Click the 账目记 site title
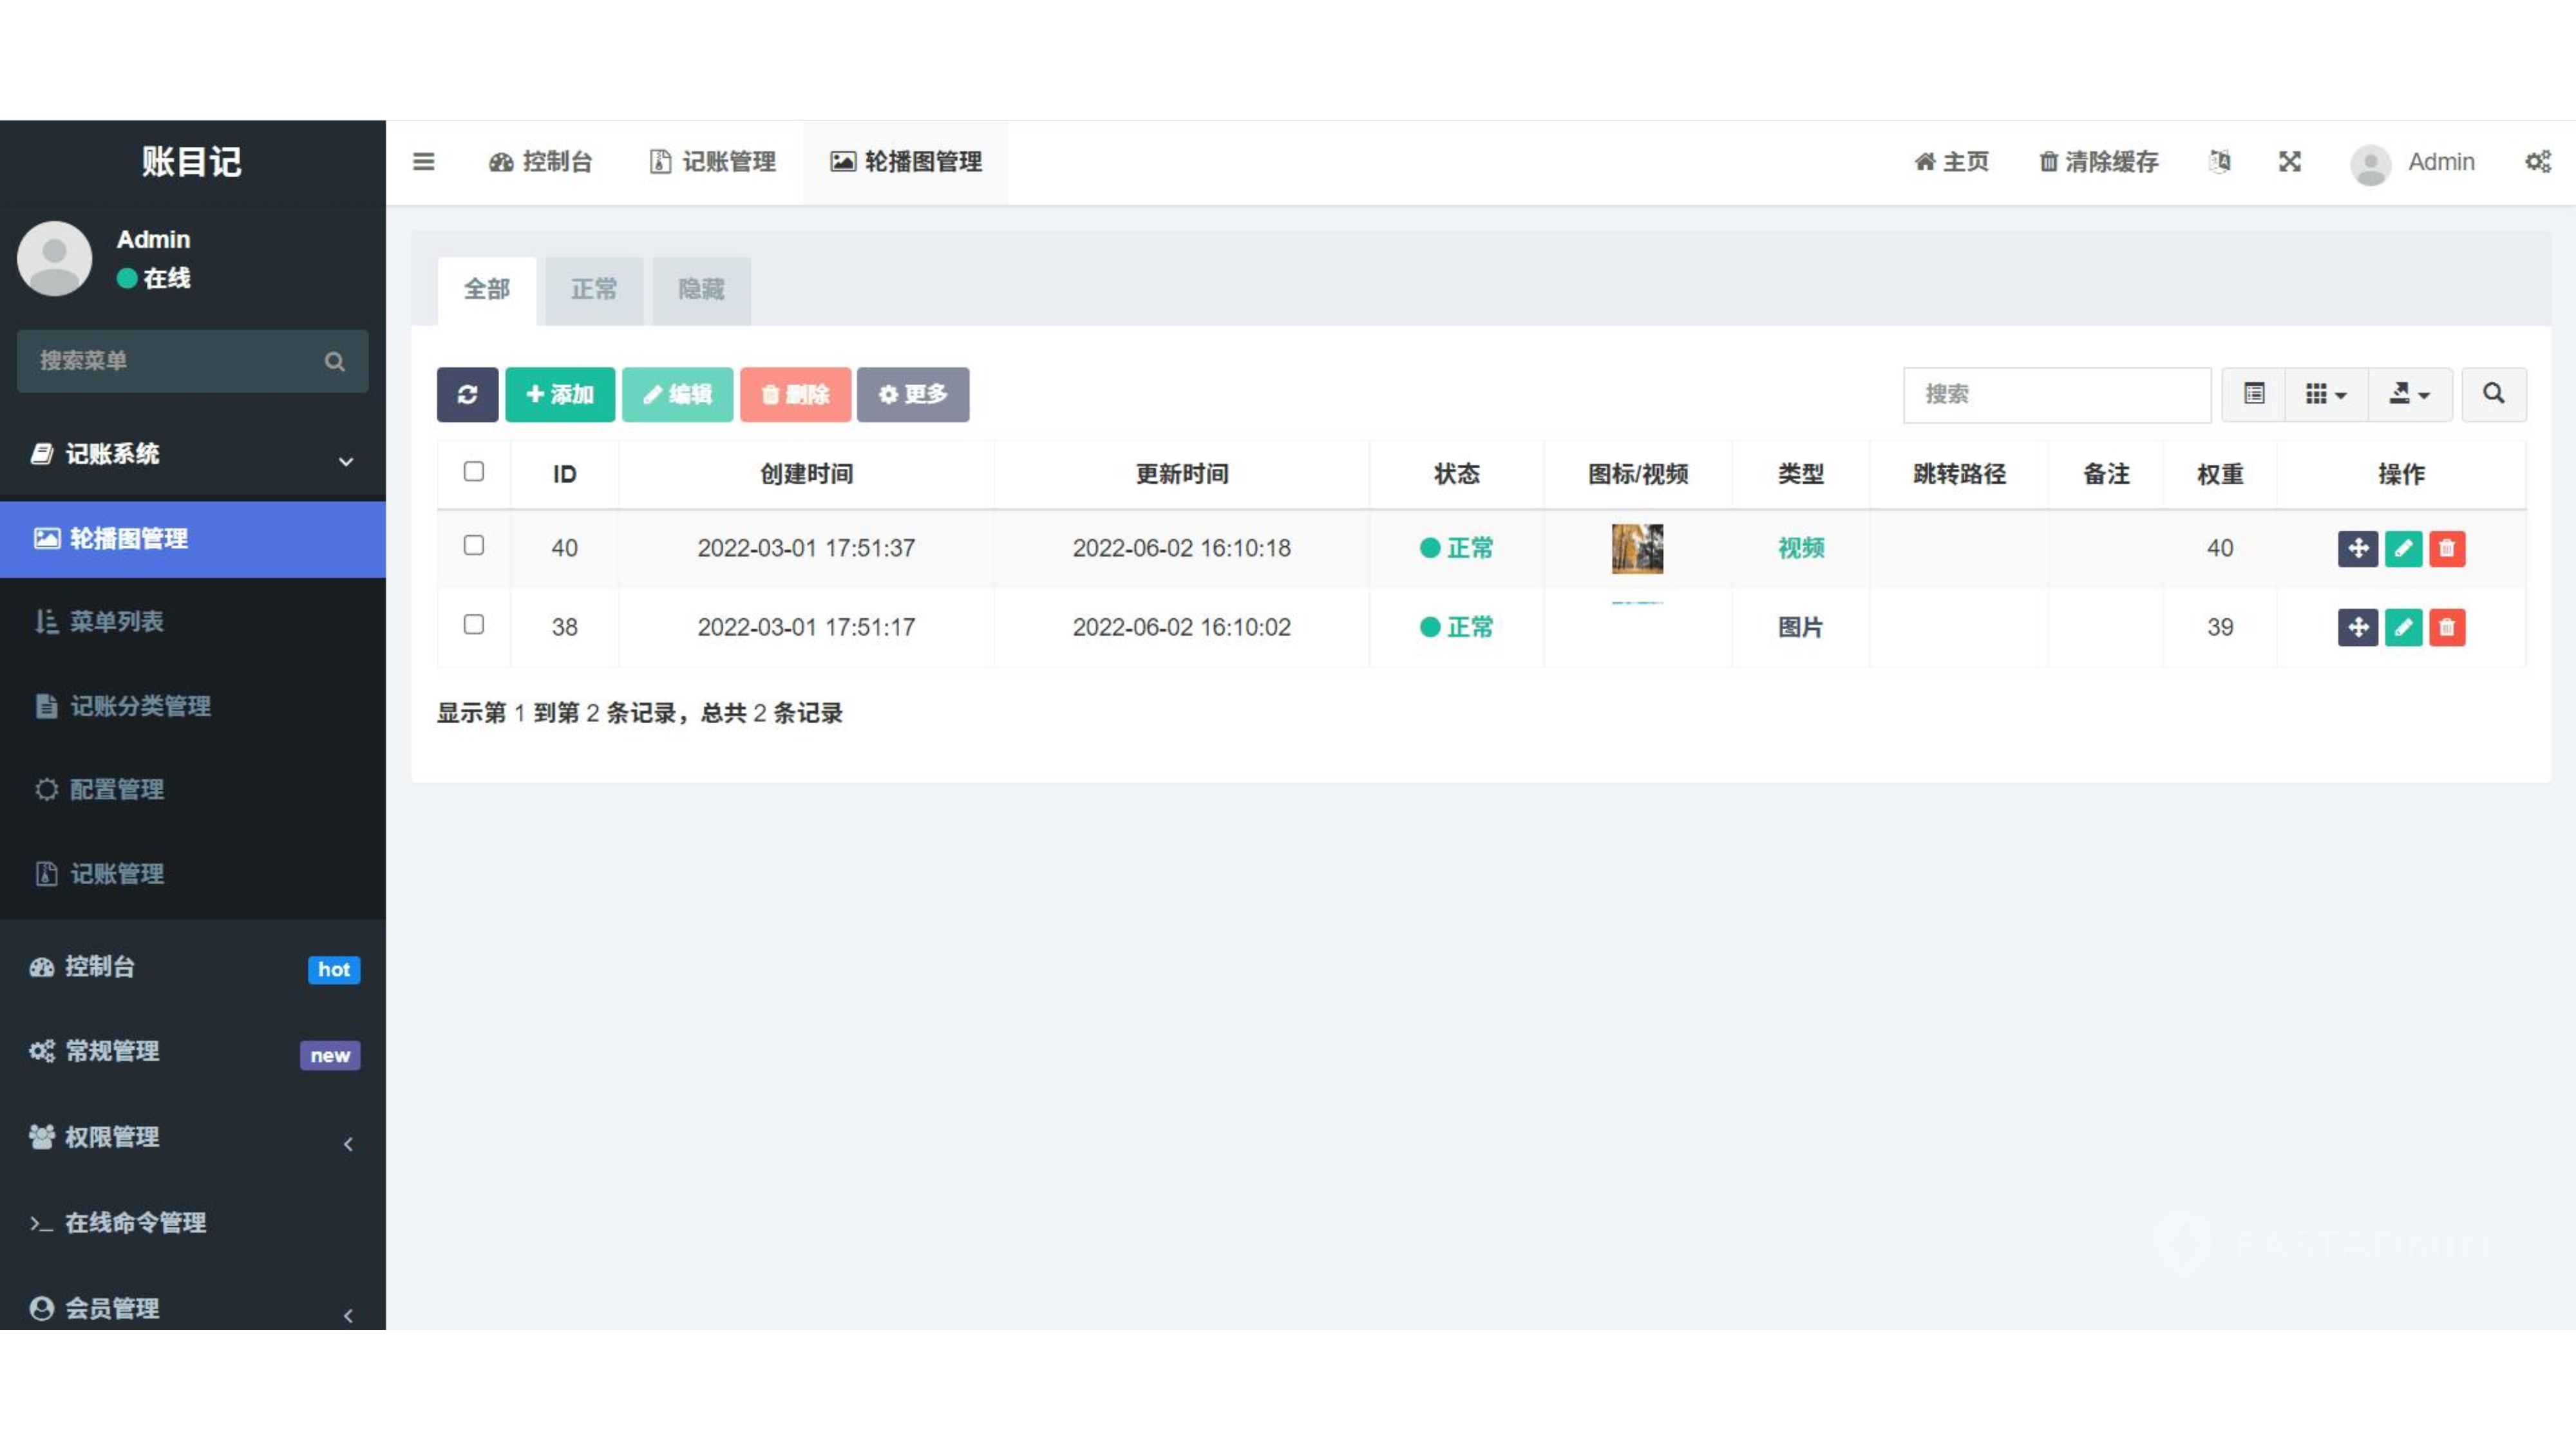The height and width of the screenshot is (1449, 2576). [191, 161]
